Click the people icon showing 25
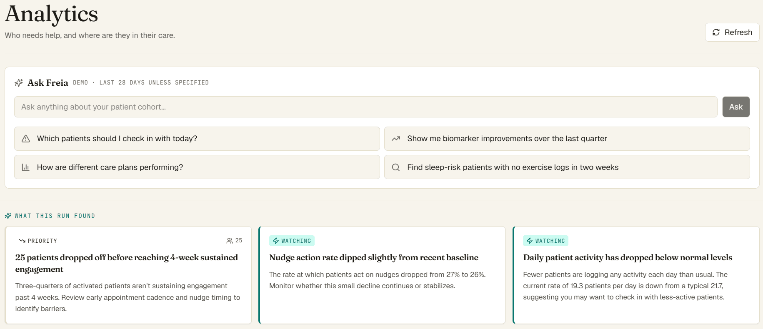This screenshot has height=329, width=763. click(229, 241)
